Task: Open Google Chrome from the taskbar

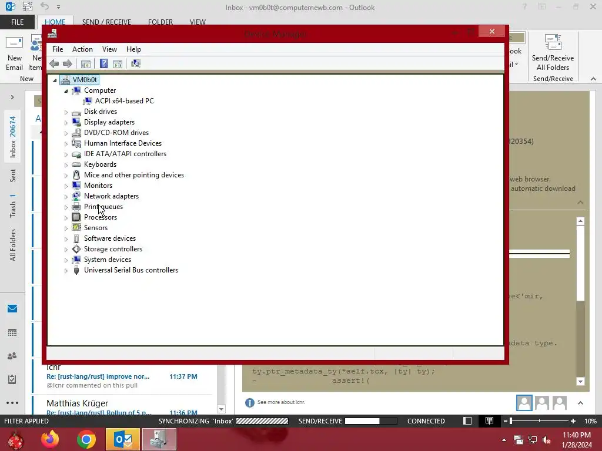Action: click(86, 439)
